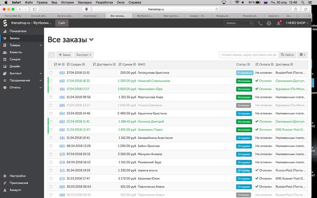317x198 pixels.
Task: Open I HERO SHOP account dropdown
Action: point(297,23)
